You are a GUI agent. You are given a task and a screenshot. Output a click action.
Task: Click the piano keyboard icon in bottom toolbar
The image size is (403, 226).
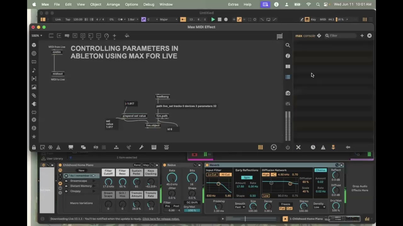[x=154, y=147]
